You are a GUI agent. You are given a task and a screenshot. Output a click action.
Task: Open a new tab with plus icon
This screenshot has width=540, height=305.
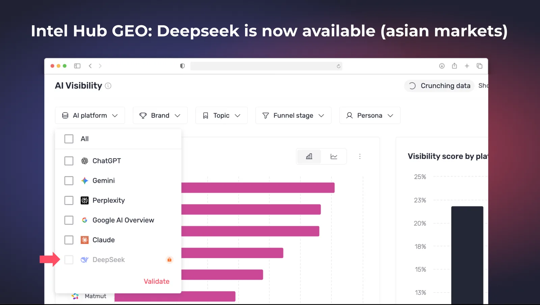[467, 66]
